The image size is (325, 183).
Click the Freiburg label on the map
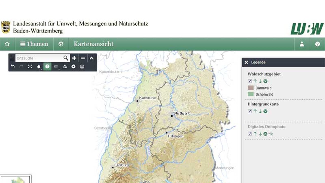pyautogui.click(x=122, y=165)
